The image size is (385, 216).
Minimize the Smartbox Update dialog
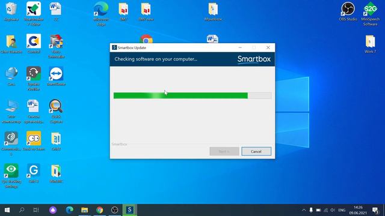click(240, 47)
